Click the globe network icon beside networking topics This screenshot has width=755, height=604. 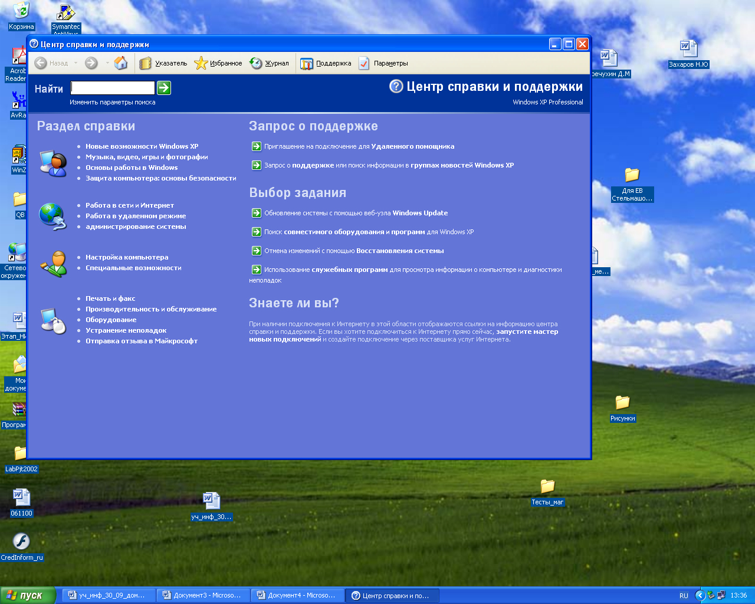tap(53, 216)
